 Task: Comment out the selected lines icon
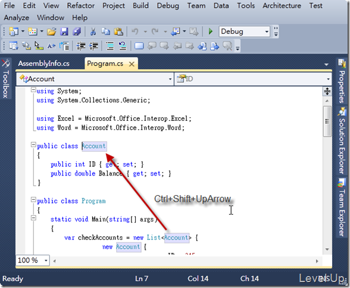point(110,46)
